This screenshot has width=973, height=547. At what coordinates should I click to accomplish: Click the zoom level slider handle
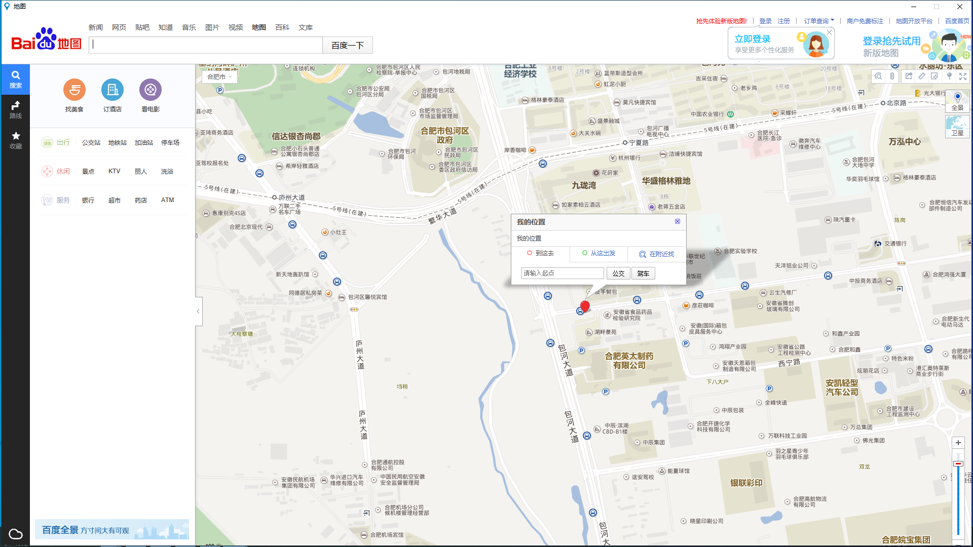(x=958, y=463)
